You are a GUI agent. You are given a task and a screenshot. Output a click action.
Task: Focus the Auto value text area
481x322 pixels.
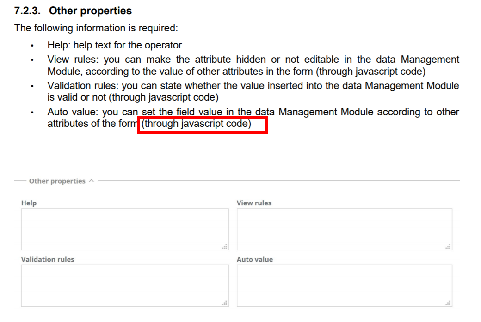[x=344, y=285]
